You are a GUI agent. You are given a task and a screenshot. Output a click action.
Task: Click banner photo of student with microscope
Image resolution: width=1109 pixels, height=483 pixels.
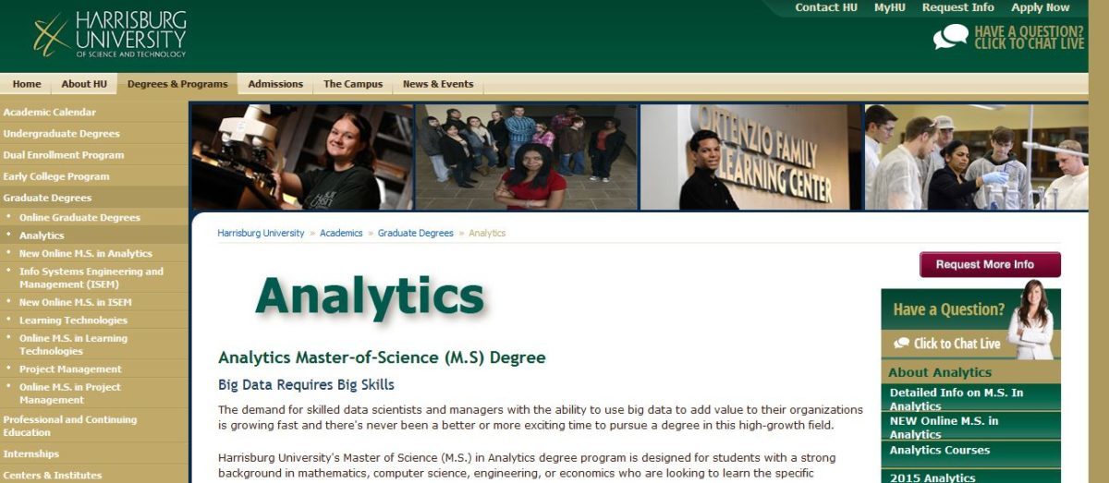pos(302,157)
